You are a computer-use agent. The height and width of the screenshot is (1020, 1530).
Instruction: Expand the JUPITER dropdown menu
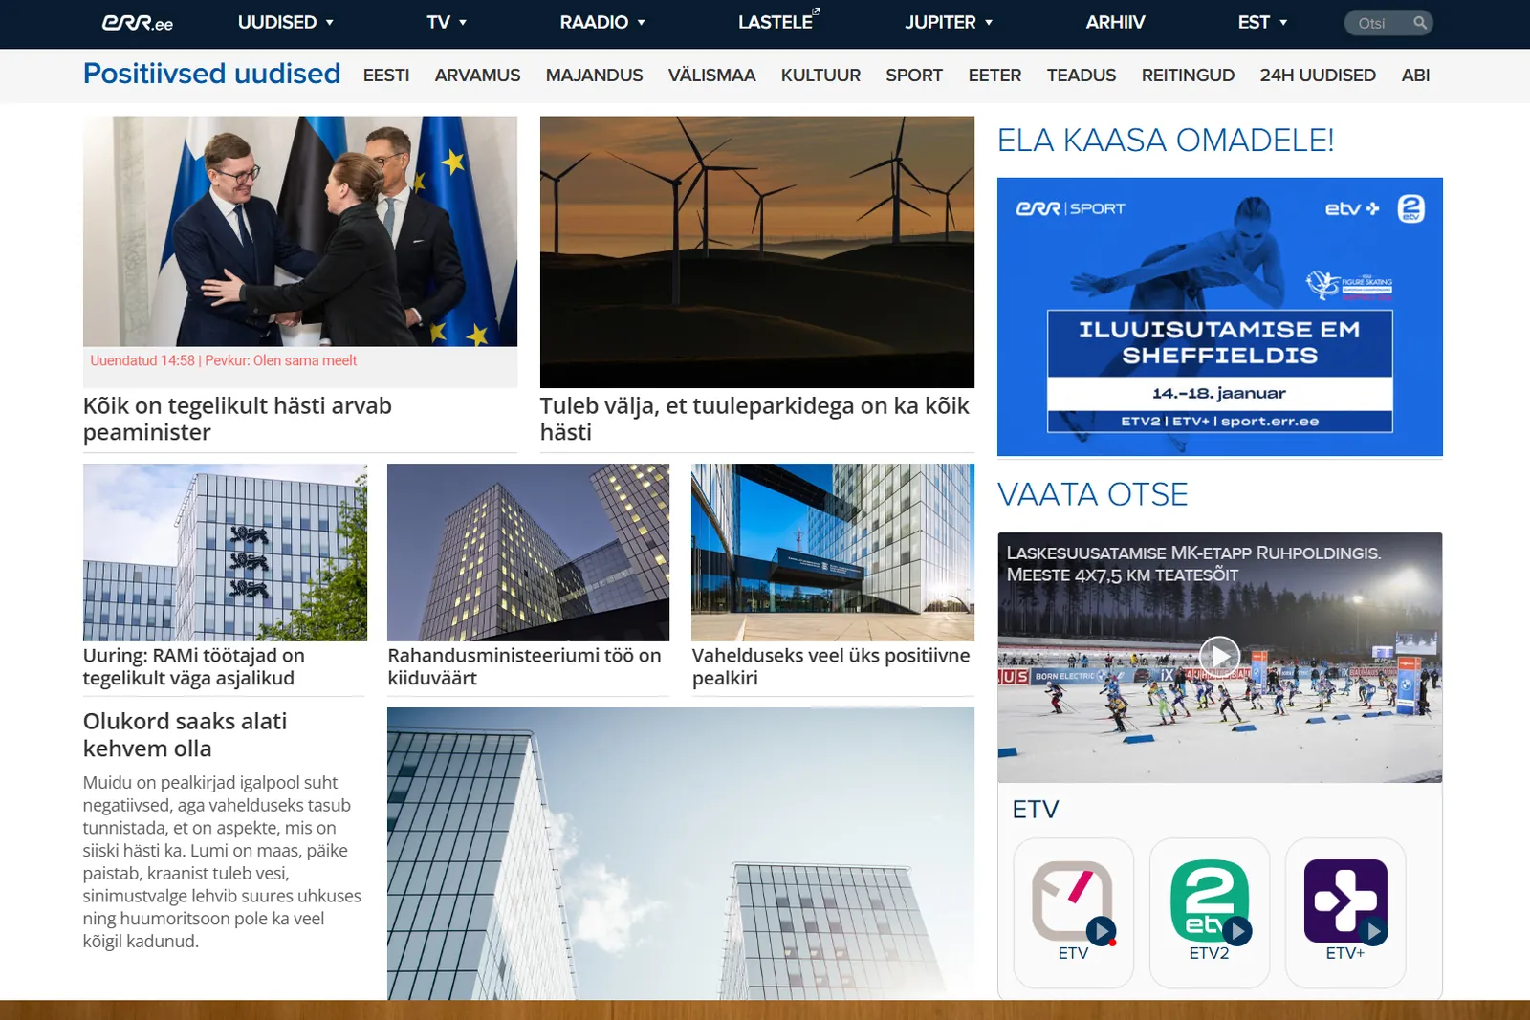[949, 22]
